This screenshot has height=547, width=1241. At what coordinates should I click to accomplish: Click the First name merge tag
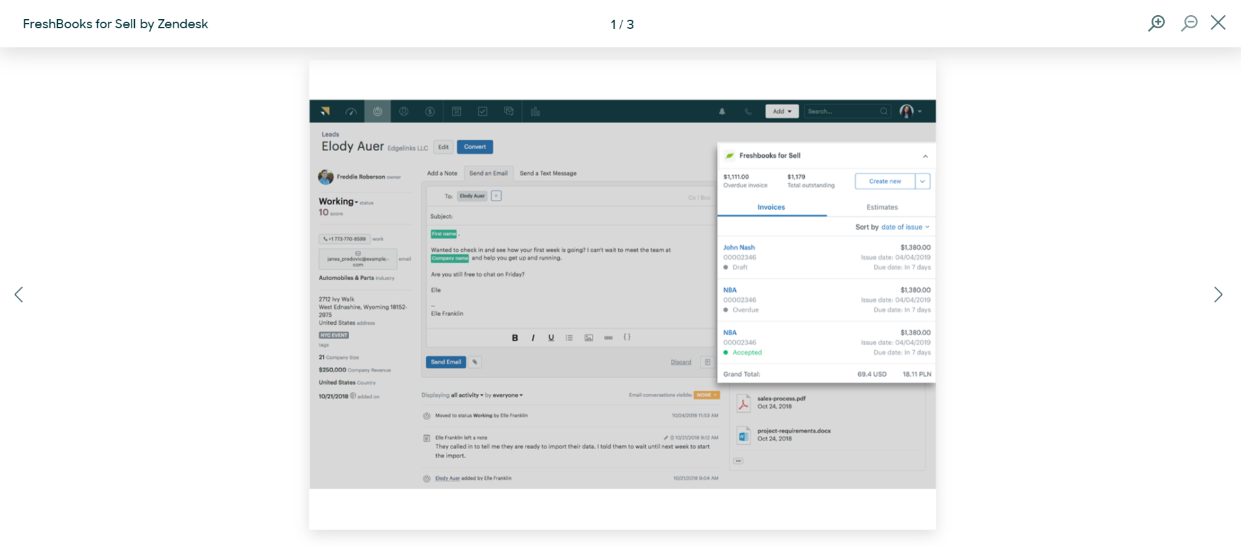click(x=444, y=234)
